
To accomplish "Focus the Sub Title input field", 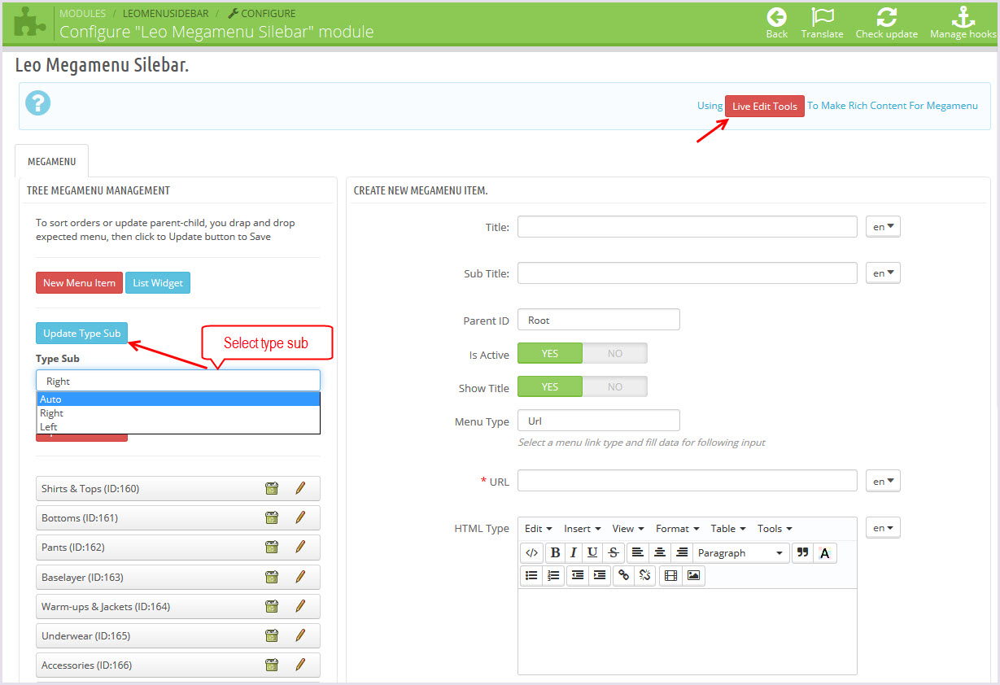I will coord(688,273).
